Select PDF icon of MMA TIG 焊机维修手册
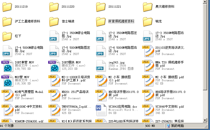 pyautogui.click(x=148, y=66)
